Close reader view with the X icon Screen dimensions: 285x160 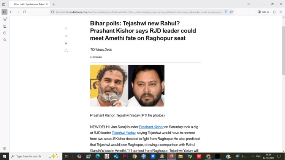(x=66, y=28)
